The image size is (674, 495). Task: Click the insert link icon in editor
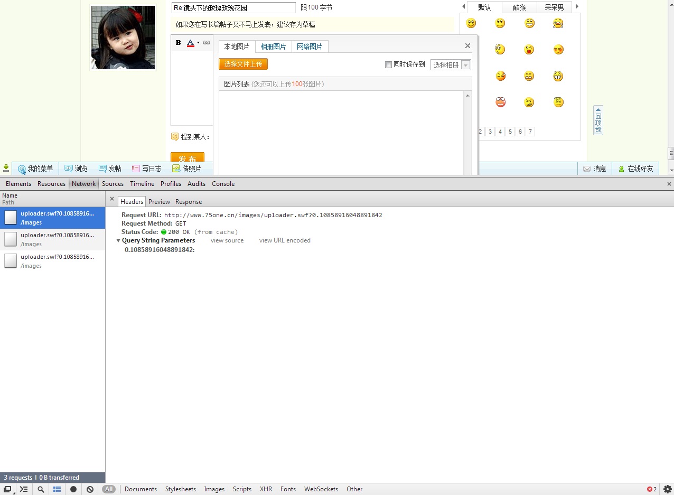[207, 43]
